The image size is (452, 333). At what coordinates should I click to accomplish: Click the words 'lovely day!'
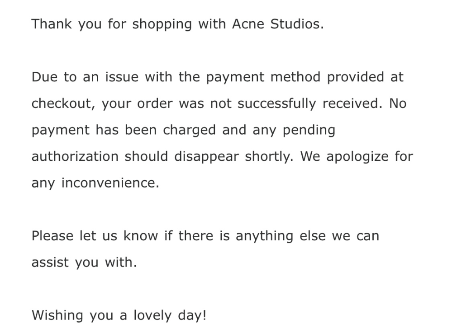(x=170, y=316)
